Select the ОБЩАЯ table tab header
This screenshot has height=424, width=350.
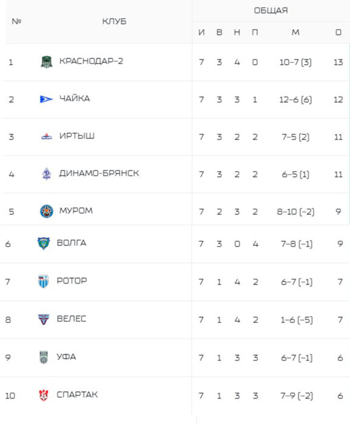(271, 10)
